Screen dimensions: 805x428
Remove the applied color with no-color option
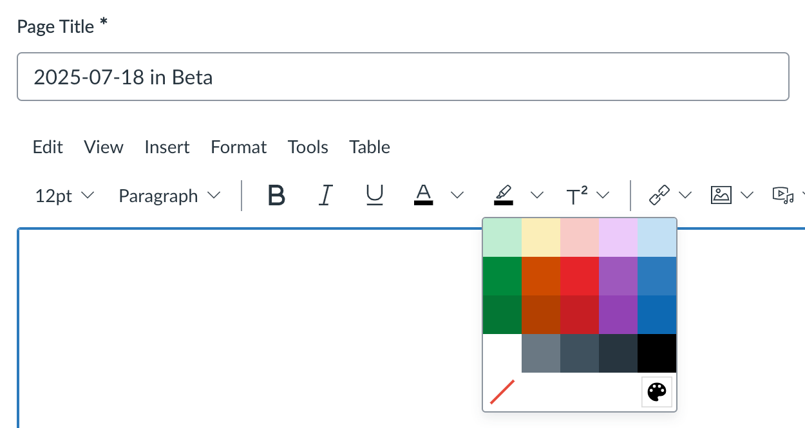coord(502,391)
